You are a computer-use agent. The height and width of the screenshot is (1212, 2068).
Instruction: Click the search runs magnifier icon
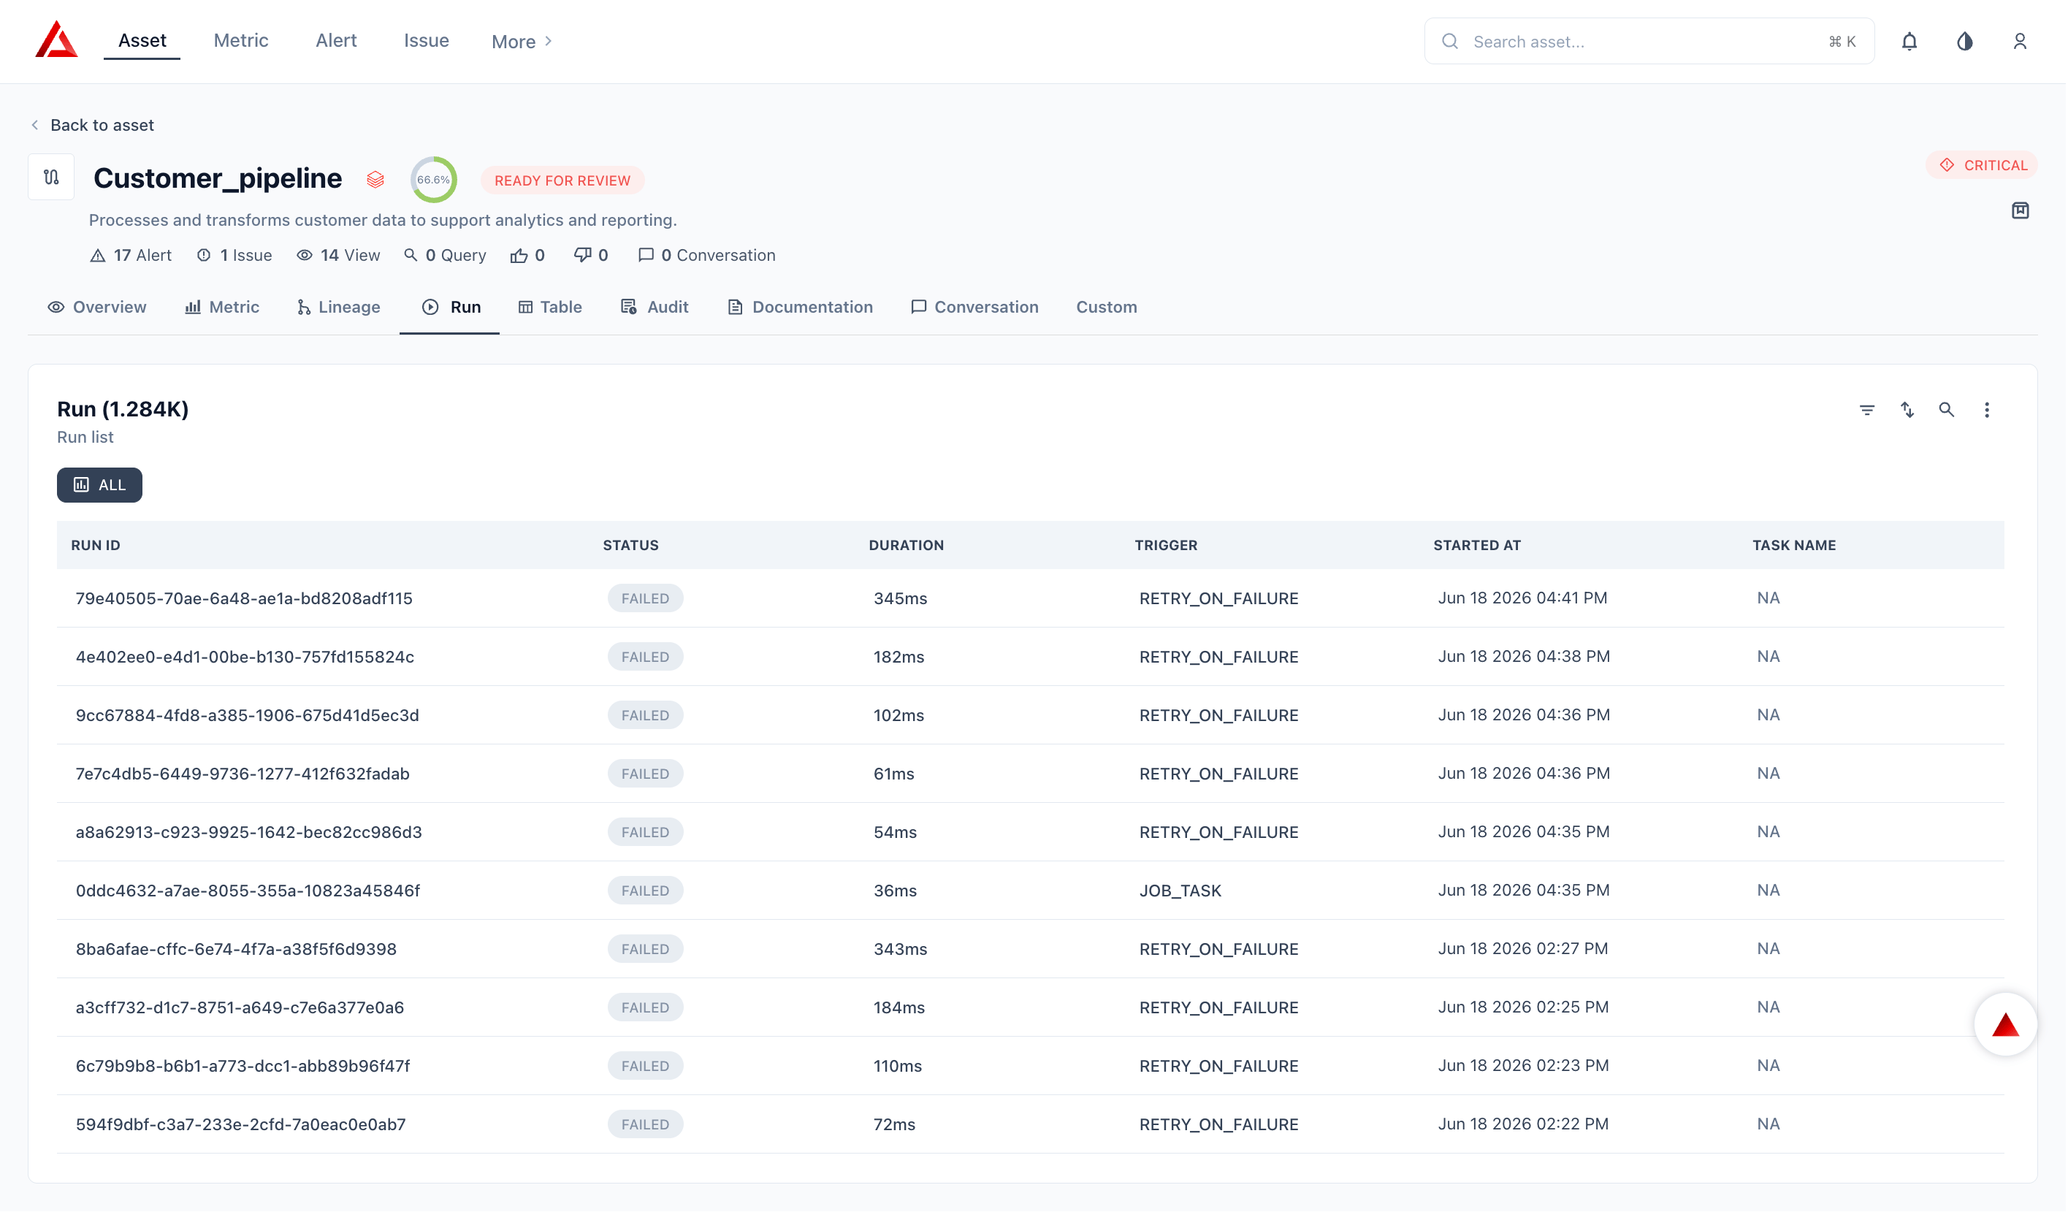coord(1948,411)
